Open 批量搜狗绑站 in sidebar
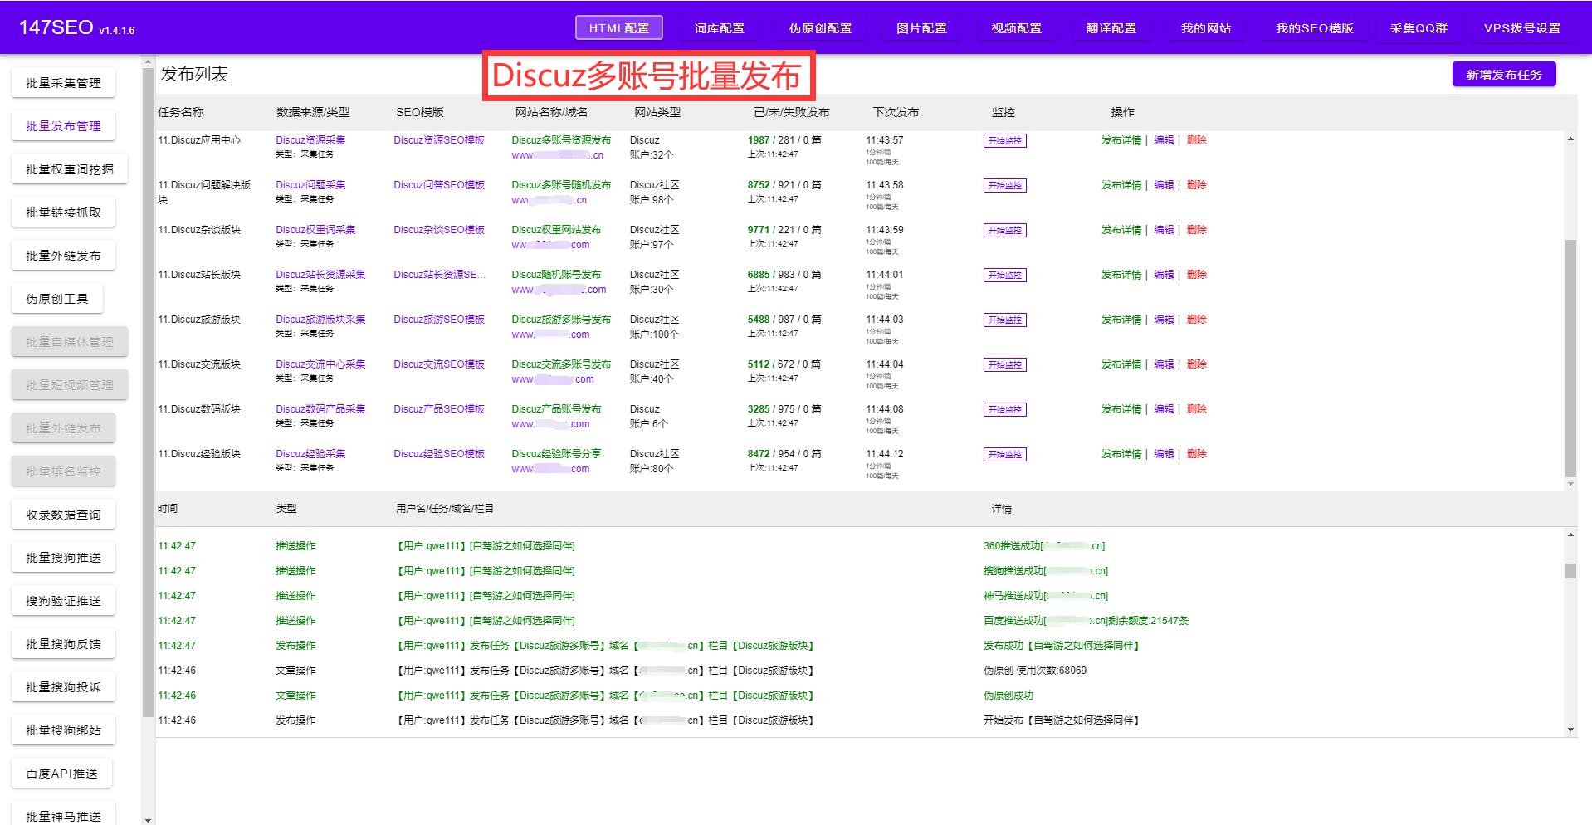The height and width of the screenshot is (825, 1592). (63, 730)
